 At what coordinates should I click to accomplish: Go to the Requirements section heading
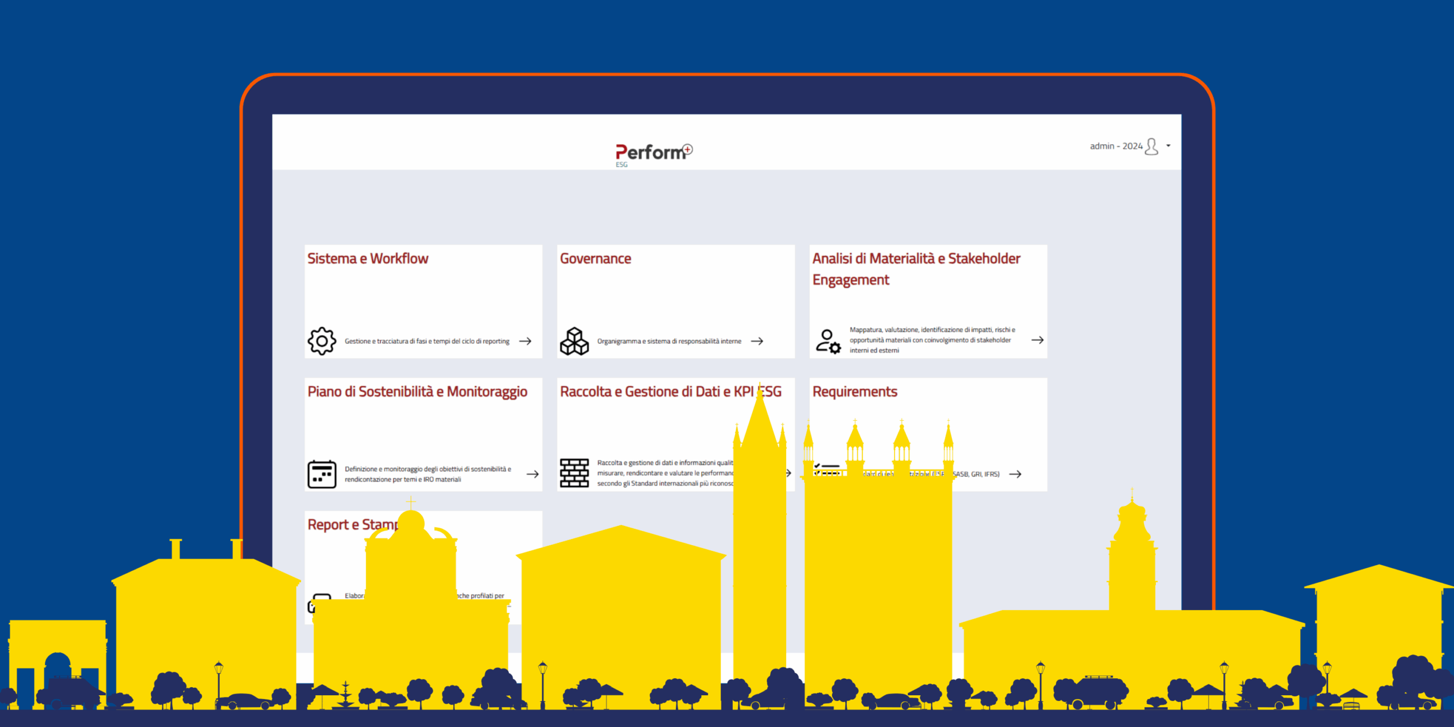click(854, 391)
